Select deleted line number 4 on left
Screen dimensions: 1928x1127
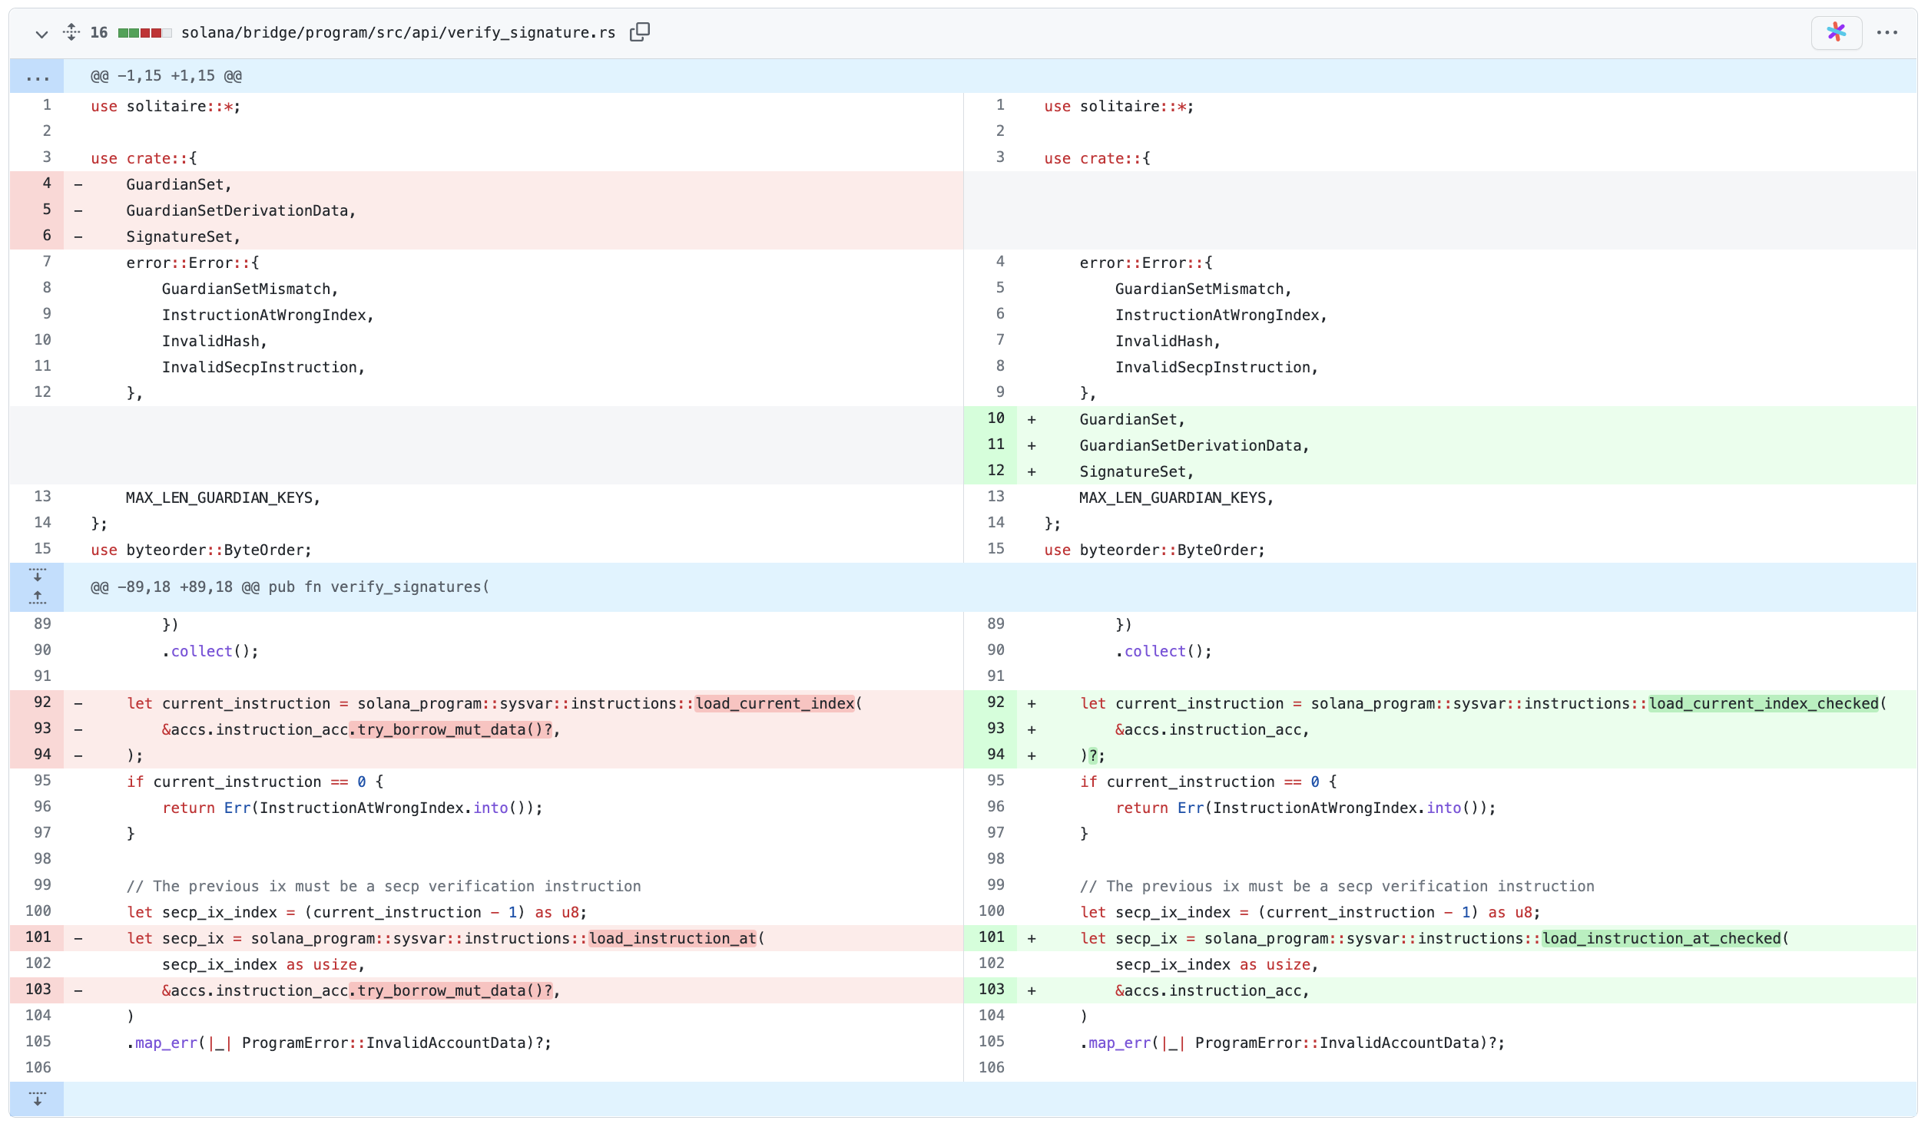click(x=46, y=183)
